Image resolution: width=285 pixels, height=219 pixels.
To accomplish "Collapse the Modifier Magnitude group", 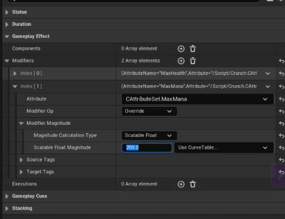I will point(21,124).
